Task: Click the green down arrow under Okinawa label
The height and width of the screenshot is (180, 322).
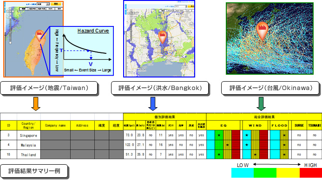Action: tap(261, 104)
